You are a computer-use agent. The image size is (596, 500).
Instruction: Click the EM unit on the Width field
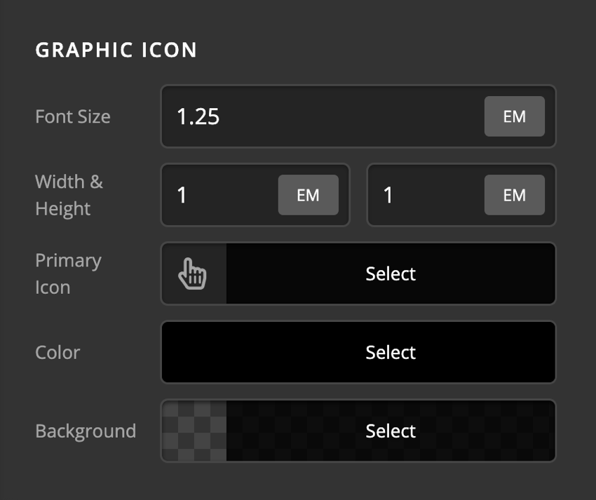(x=308, y=195)
